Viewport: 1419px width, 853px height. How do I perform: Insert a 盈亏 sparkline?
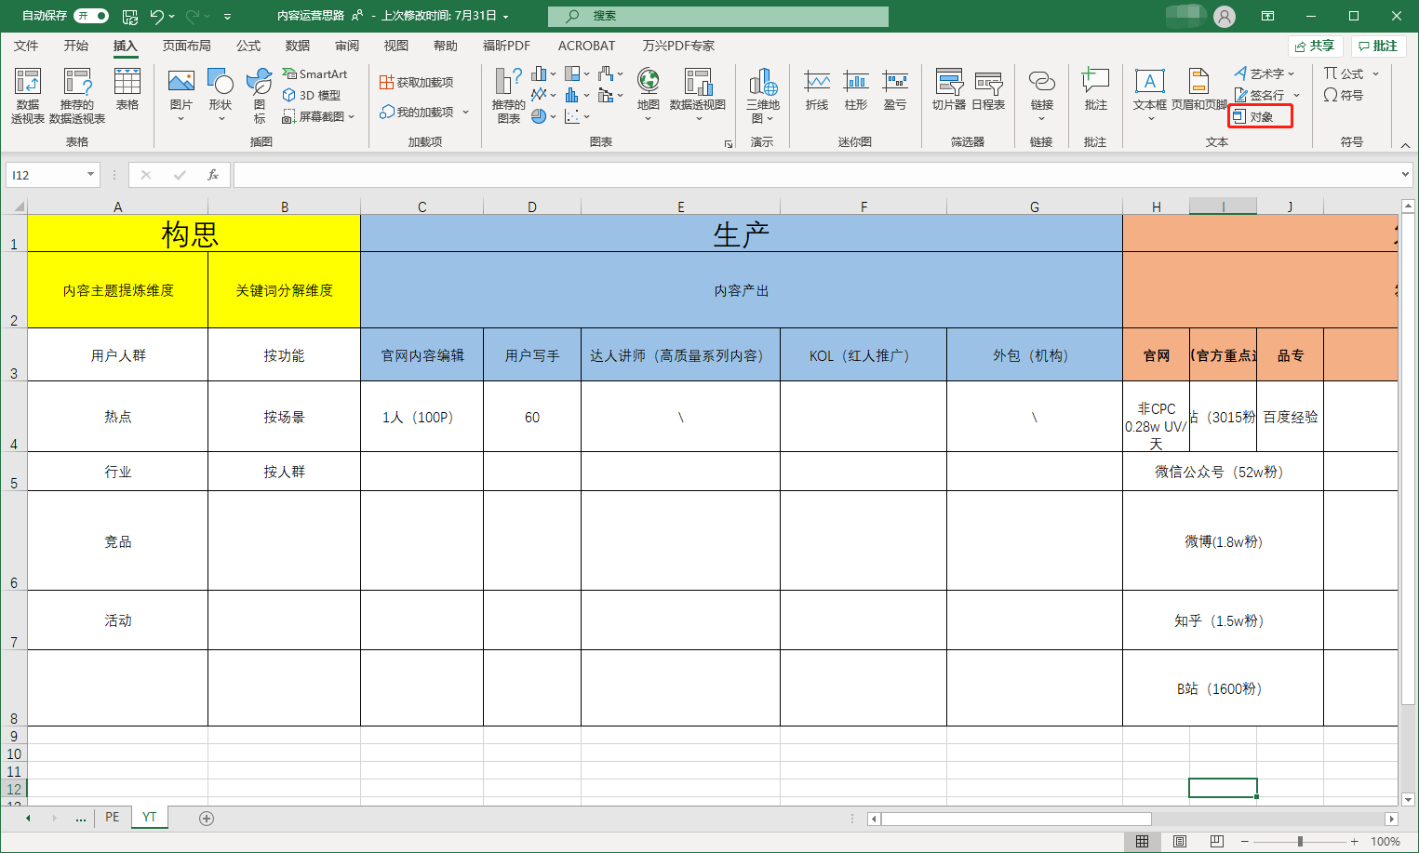point(895,90)
